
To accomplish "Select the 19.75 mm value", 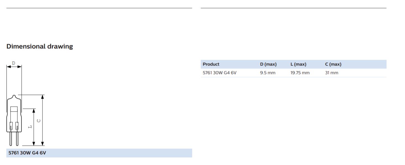I will (300, 73).
